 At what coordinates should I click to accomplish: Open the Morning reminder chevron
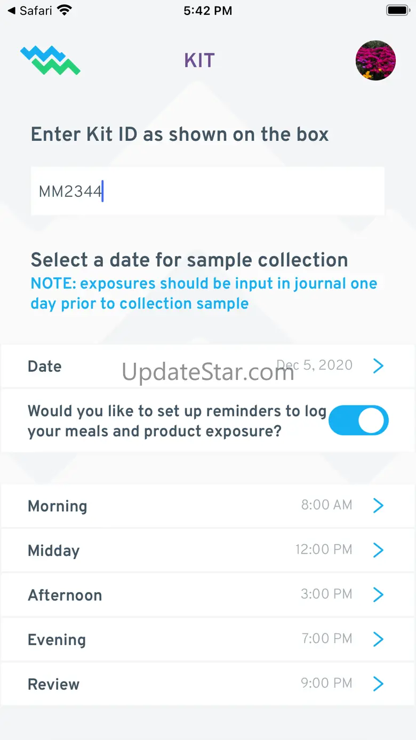[x=378, y=505]
